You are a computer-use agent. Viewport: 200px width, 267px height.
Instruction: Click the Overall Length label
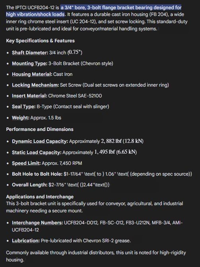click(x=29, y=185)
